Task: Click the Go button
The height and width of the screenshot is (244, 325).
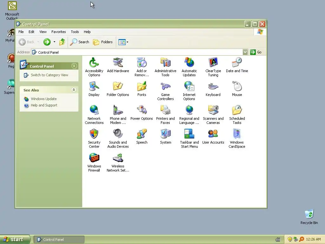Action: [x=256, y=52]
